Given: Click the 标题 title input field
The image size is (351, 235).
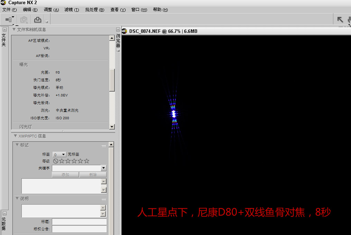Looking at the screenshot, I should click(79, 222).
